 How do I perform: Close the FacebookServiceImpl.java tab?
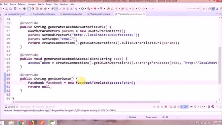tap(144, 14)
